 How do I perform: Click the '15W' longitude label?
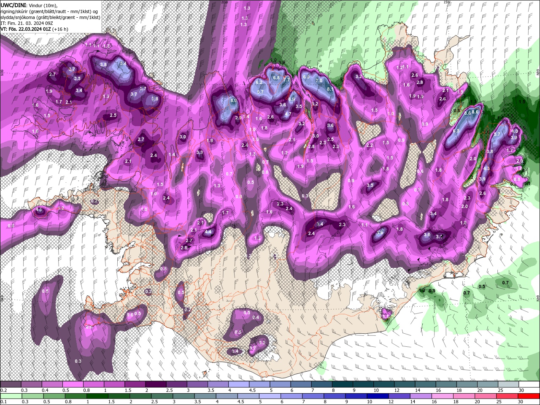[x=448, y=2]
